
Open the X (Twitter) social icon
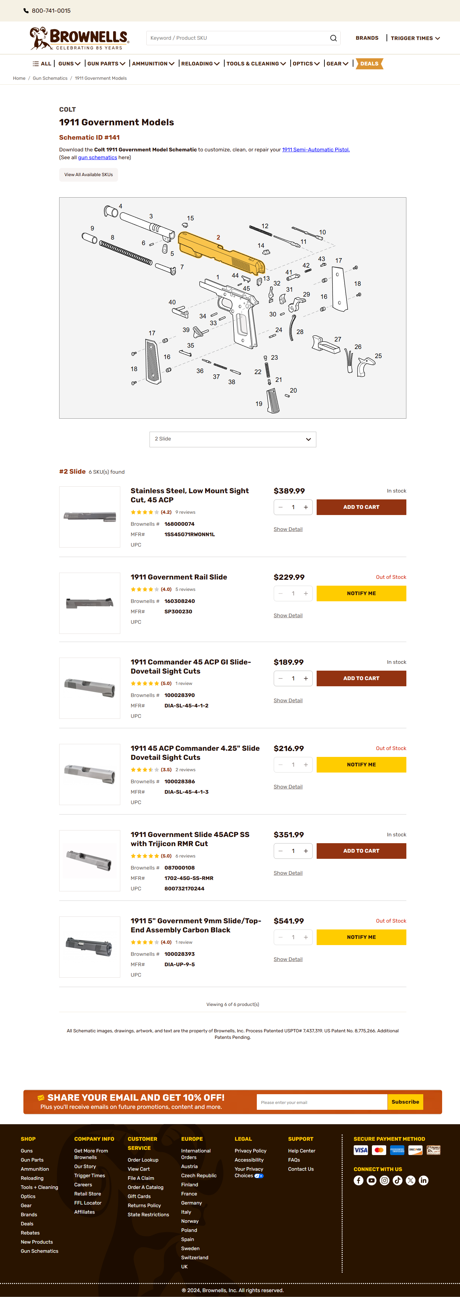(411, 1180)
